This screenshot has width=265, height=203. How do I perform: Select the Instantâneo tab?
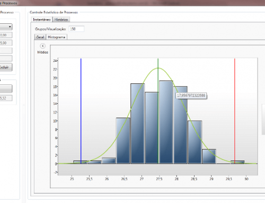[x=42, y=20]
